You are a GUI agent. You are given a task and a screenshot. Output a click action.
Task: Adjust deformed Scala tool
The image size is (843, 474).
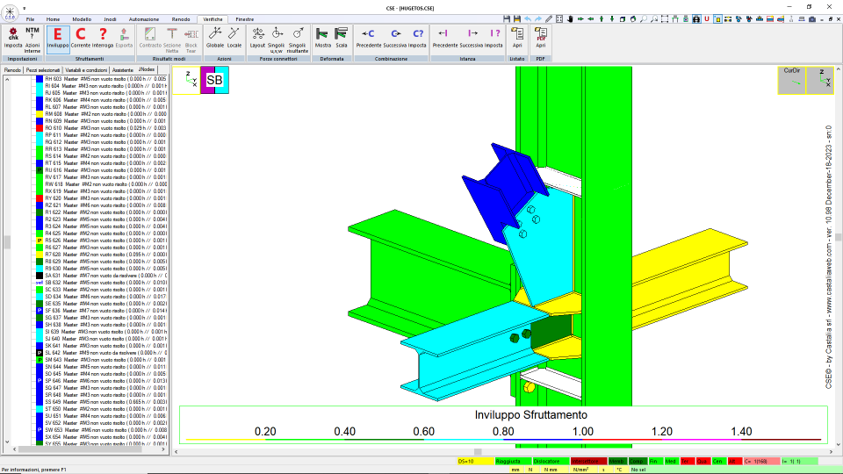coord(342,38)
